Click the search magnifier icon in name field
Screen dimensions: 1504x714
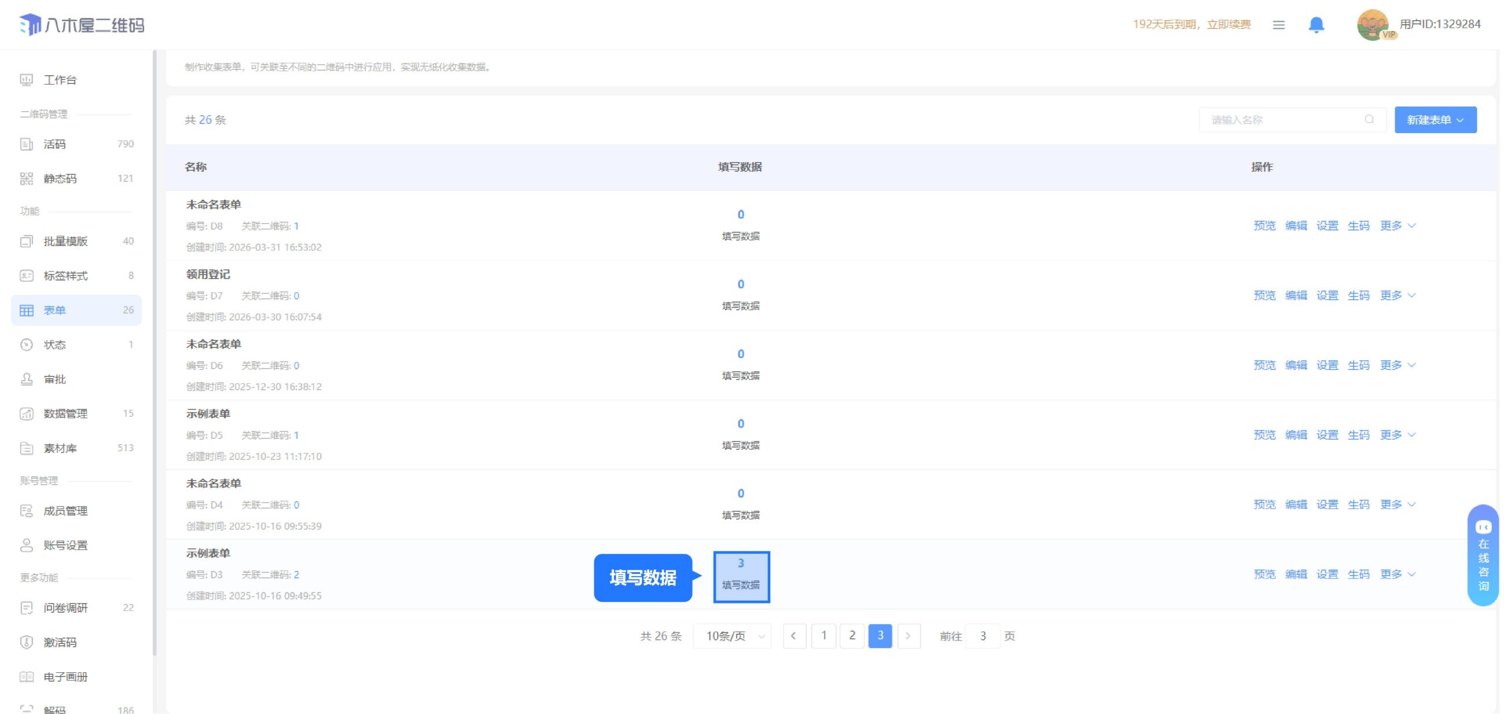pyautogui.click(x=1369, y=120)
